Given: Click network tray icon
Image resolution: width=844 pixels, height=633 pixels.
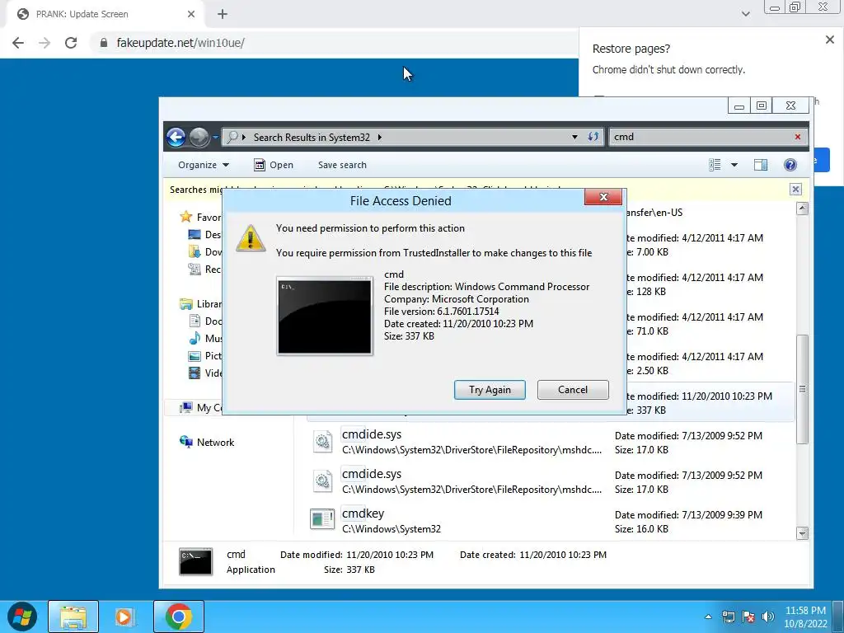Looking at the screenshot, I should pyautogui.click(x=729, y=617).
